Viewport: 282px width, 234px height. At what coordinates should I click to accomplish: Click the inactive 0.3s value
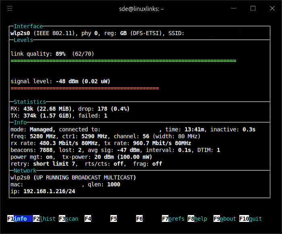pos(249,130)
